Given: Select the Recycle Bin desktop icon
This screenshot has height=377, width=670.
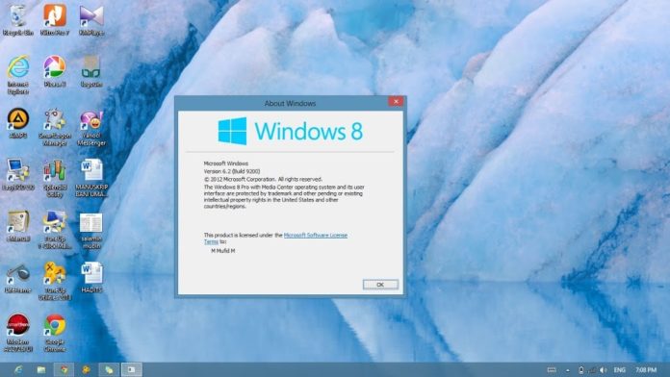Looking at the screenshot, I should (x=18, y=20).
